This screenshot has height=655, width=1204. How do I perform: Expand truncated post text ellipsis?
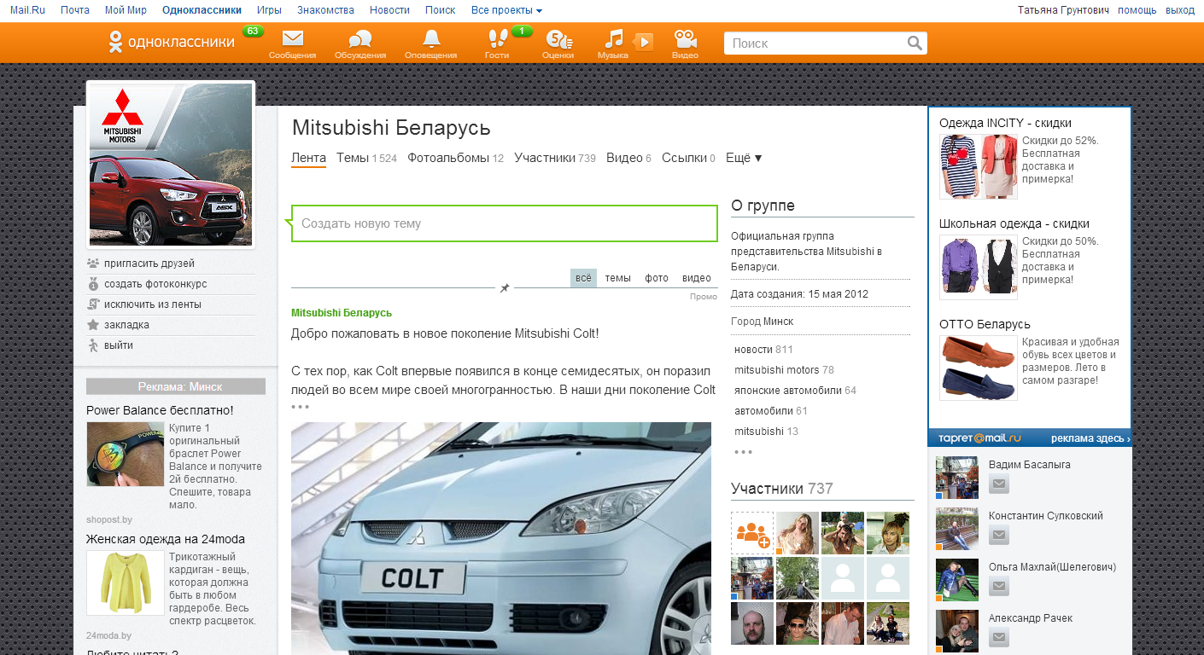pos(300,407)
